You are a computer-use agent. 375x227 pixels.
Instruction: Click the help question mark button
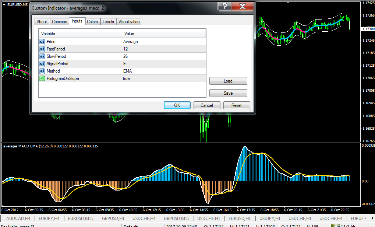tap(224, 7)
